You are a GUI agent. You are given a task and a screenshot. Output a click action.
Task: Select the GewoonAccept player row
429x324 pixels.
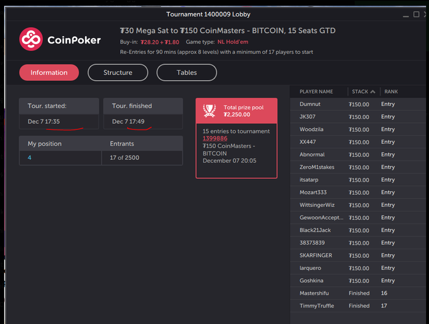pos(322,217)
